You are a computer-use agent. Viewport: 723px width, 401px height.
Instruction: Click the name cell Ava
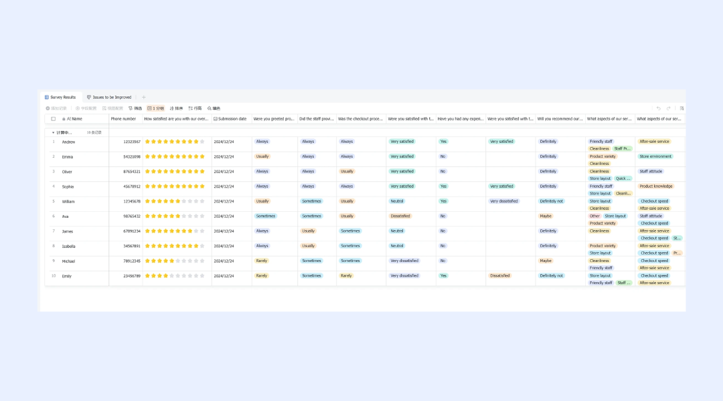65,217
